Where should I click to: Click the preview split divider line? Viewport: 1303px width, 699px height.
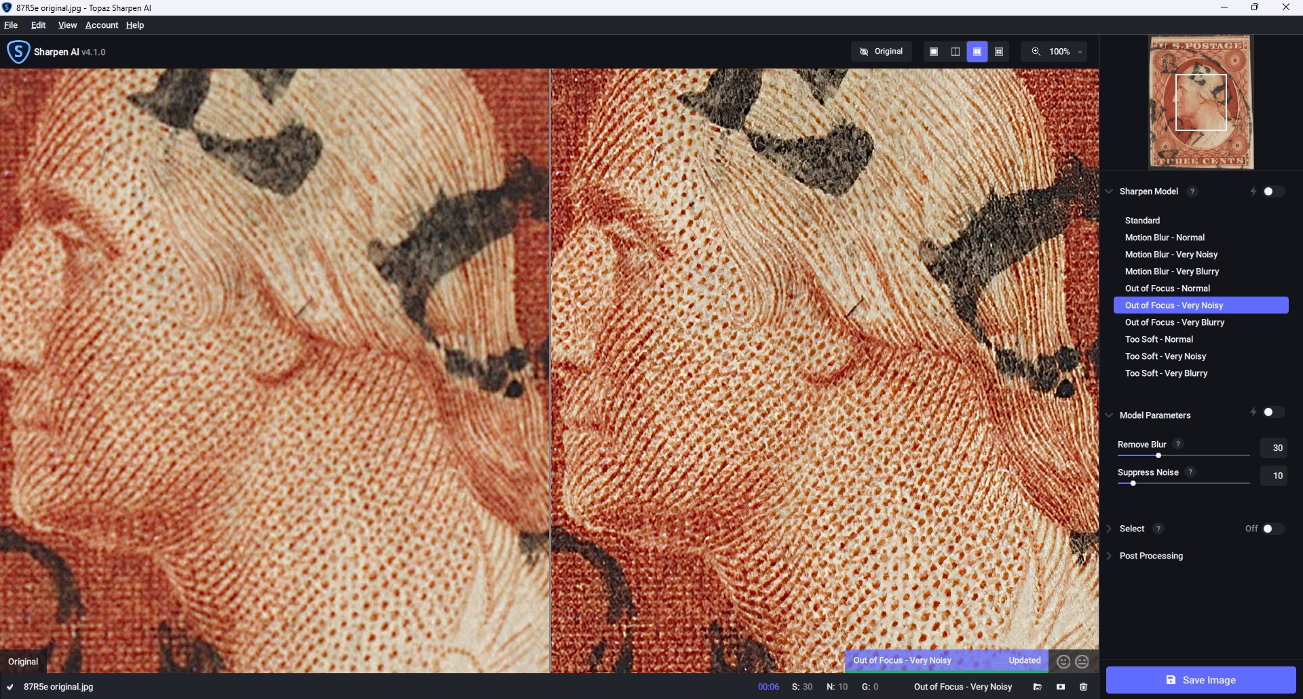tap(550, 371)
